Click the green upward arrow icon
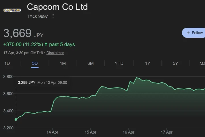Image resolution: width=205 pixels, height=137 pixels. (x=46, y=44)
